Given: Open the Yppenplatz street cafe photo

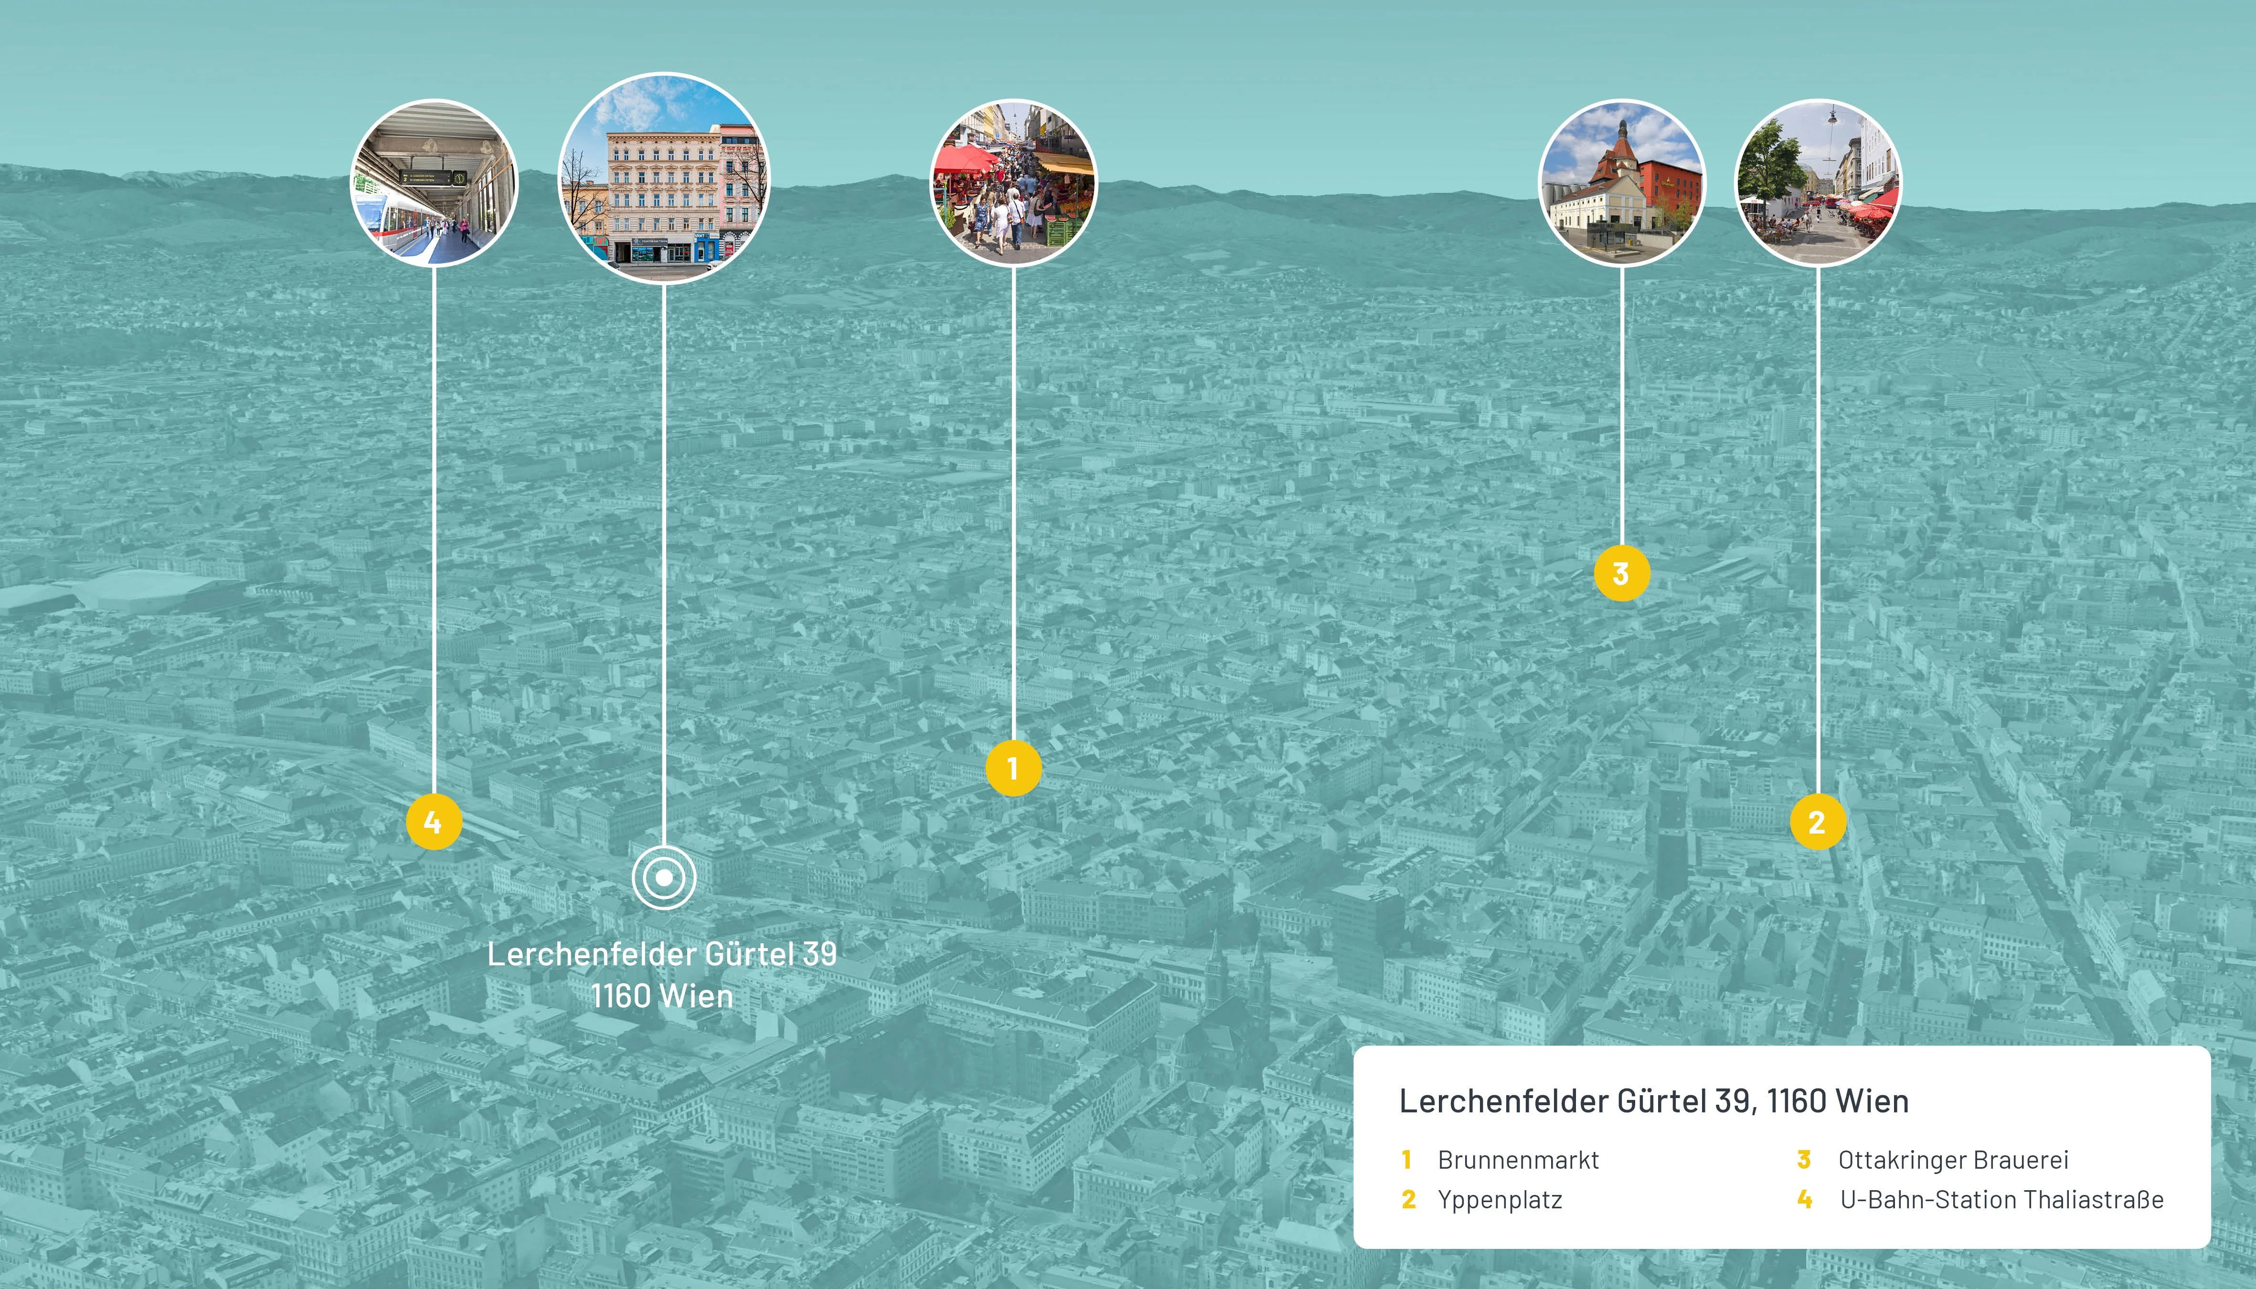Looking at the screenshot, I should [1817, 183].
